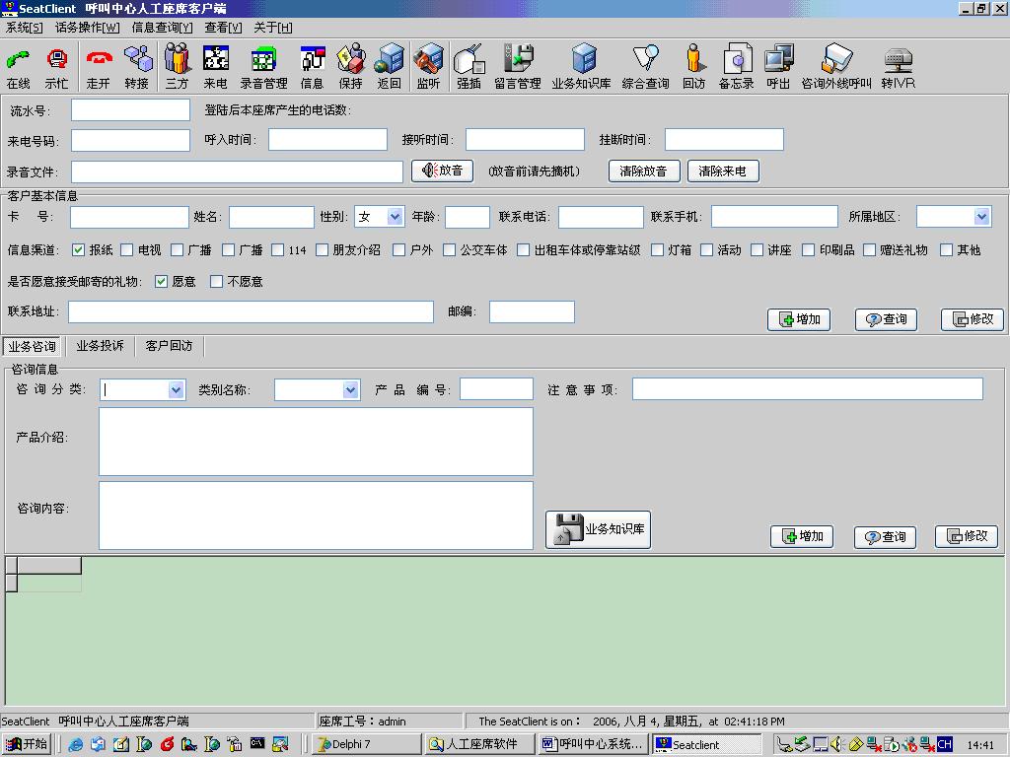Click the 来电号码 input field

pos(130,140)
